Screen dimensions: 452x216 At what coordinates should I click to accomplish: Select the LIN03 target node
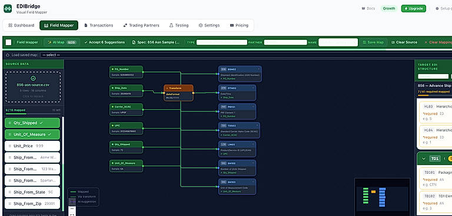[237, 149]
